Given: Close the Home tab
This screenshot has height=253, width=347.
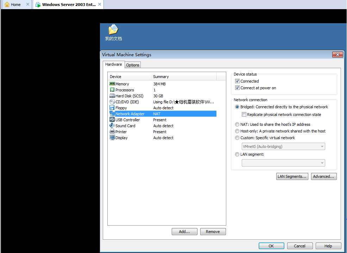Looking at the screenshot, I should [x=28, y=4].
